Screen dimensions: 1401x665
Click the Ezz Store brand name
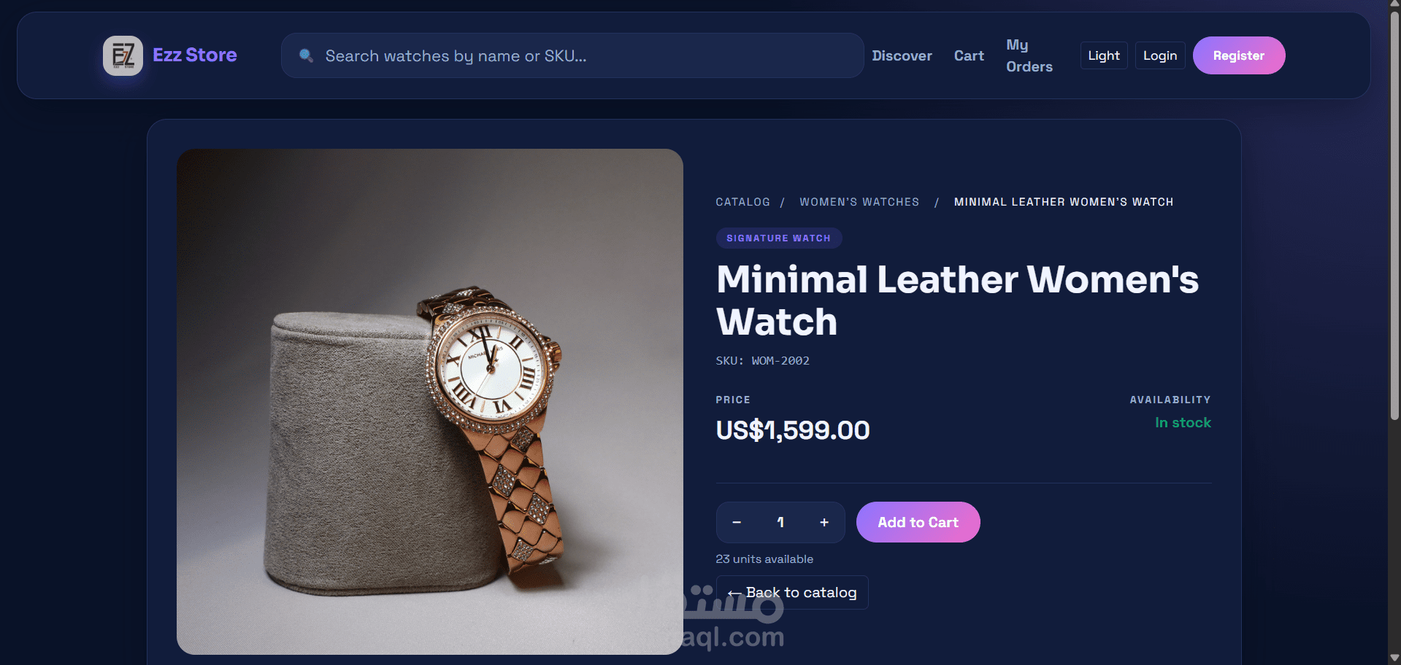coord(195,55)
